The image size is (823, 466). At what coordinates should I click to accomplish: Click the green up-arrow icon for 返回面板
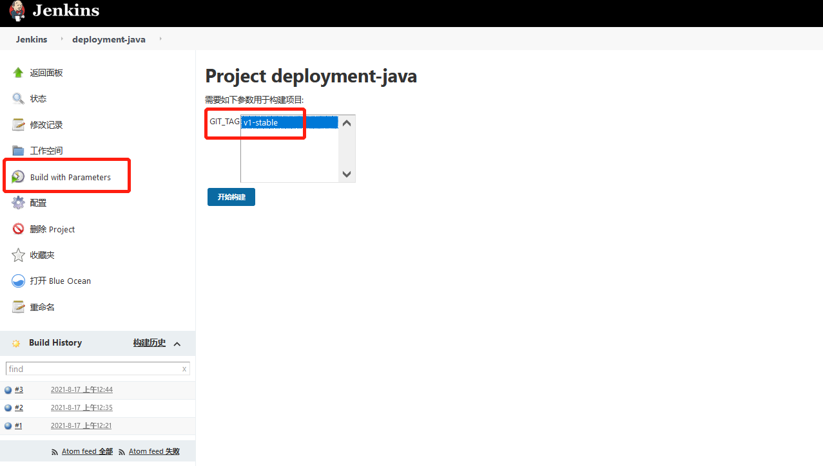(x=18, y=73)
